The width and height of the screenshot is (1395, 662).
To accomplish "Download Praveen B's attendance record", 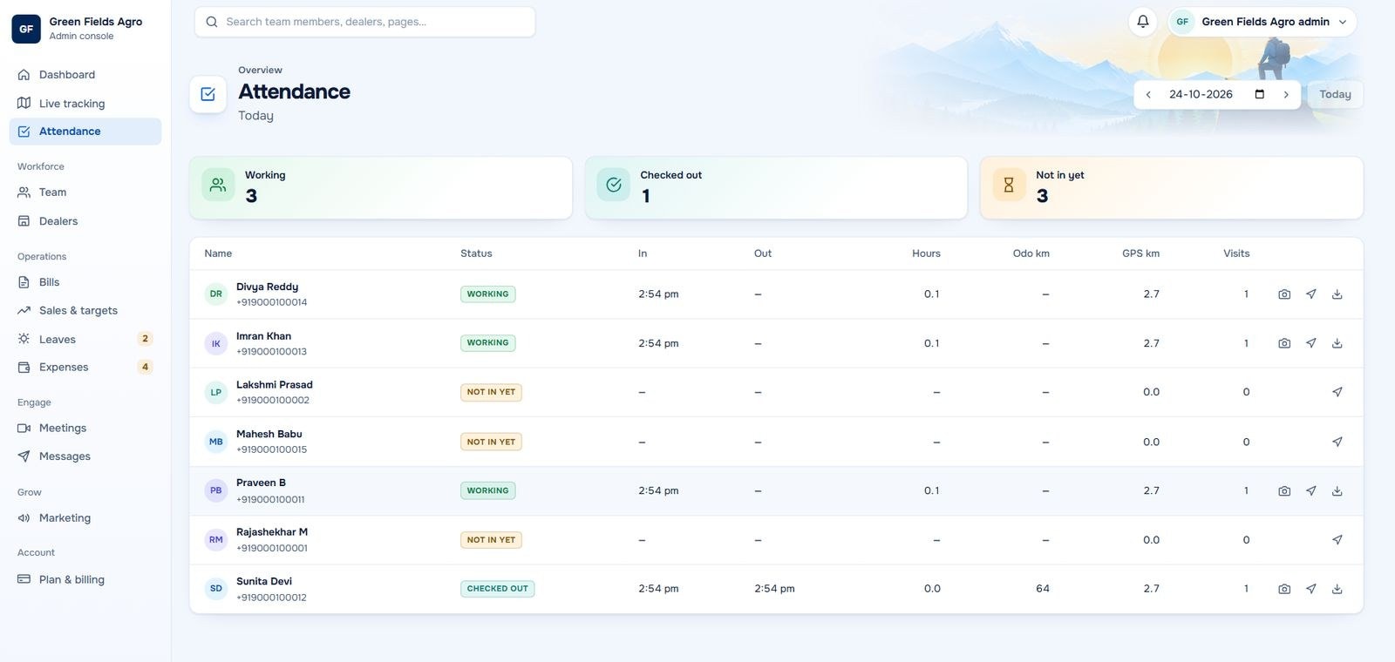I will [x=1337, y=491].
